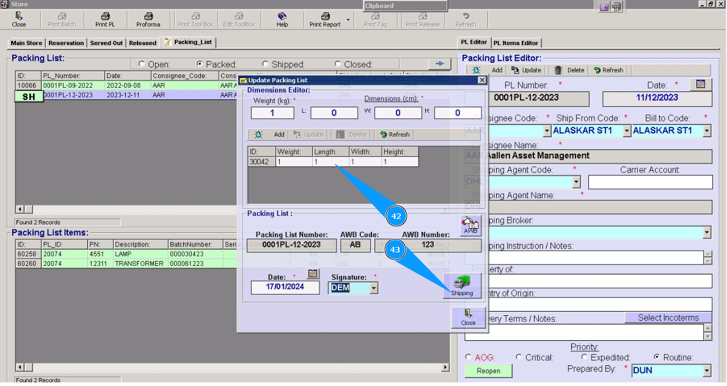Viewport: 727px width, 386px height.
Task: Click the blue arrow button above packing list
Action: [x=439, y=63]
